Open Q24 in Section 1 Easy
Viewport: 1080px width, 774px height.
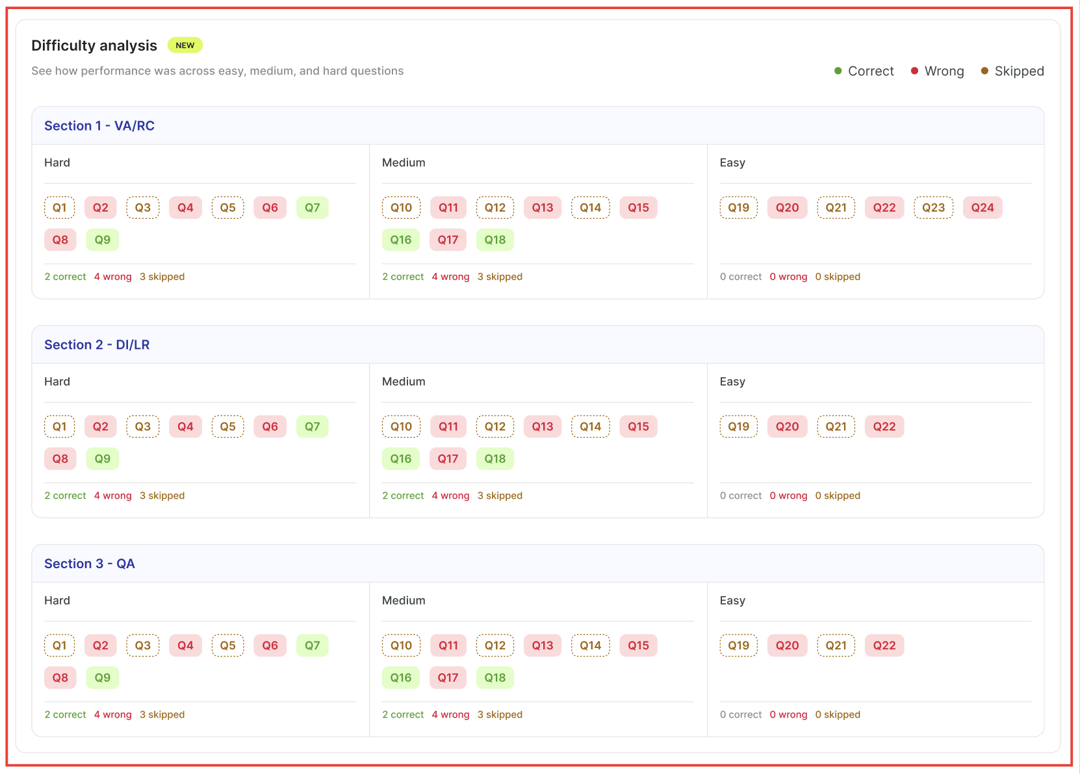coord(983,208)
